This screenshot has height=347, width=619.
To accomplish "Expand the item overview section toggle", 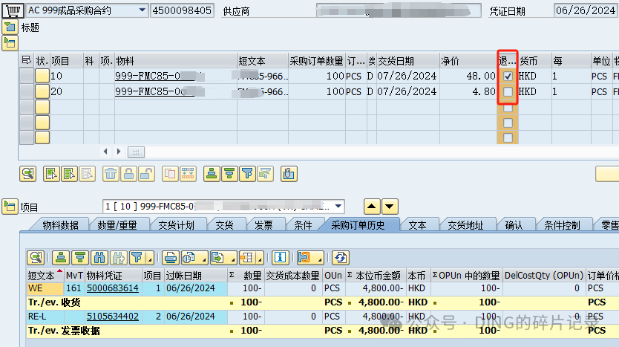I will (x=10, y=42).
